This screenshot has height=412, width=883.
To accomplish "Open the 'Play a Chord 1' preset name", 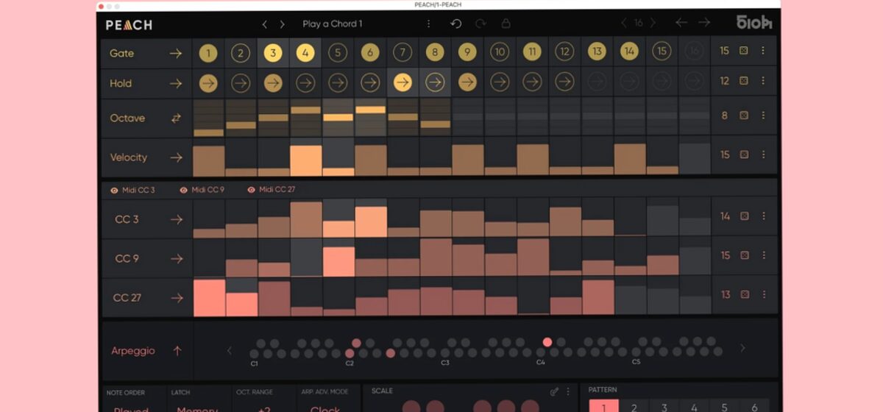I will tap(333, 24).
